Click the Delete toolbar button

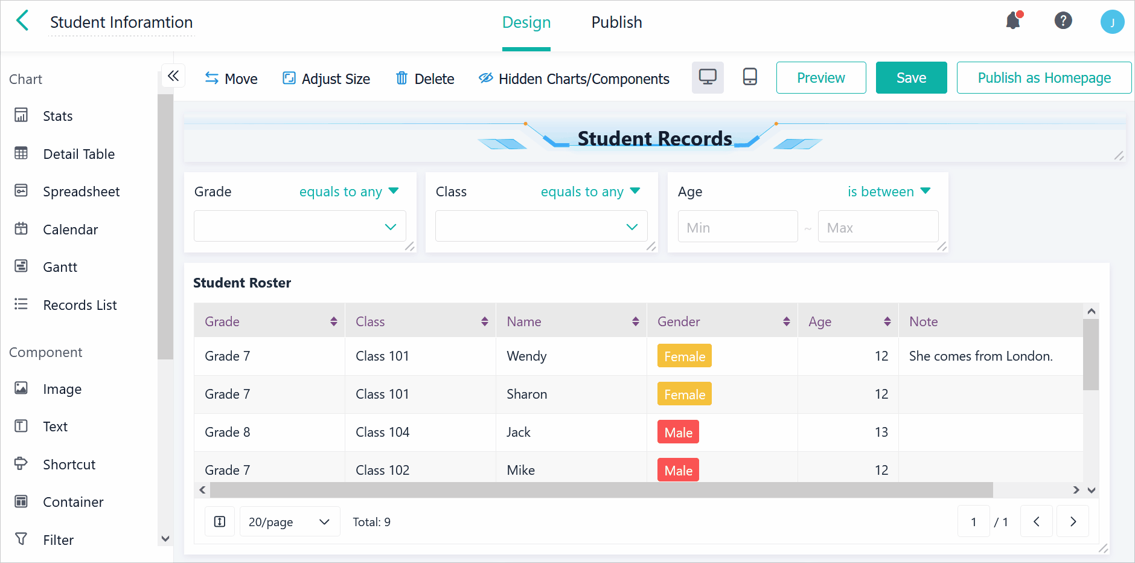[x=425, y=79]
